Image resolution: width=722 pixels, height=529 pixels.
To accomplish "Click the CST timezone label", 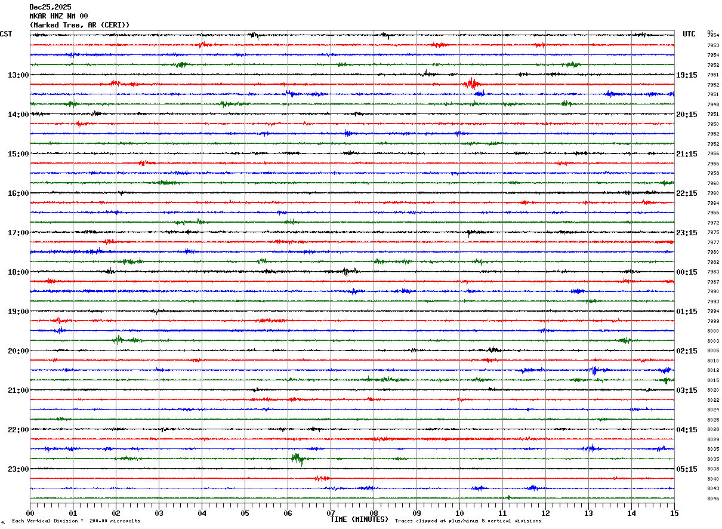I will 6,34.
